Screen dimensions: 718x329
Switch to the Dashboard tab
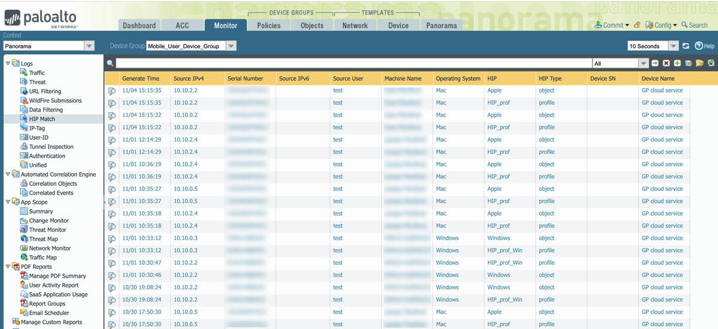pos(139,26)
